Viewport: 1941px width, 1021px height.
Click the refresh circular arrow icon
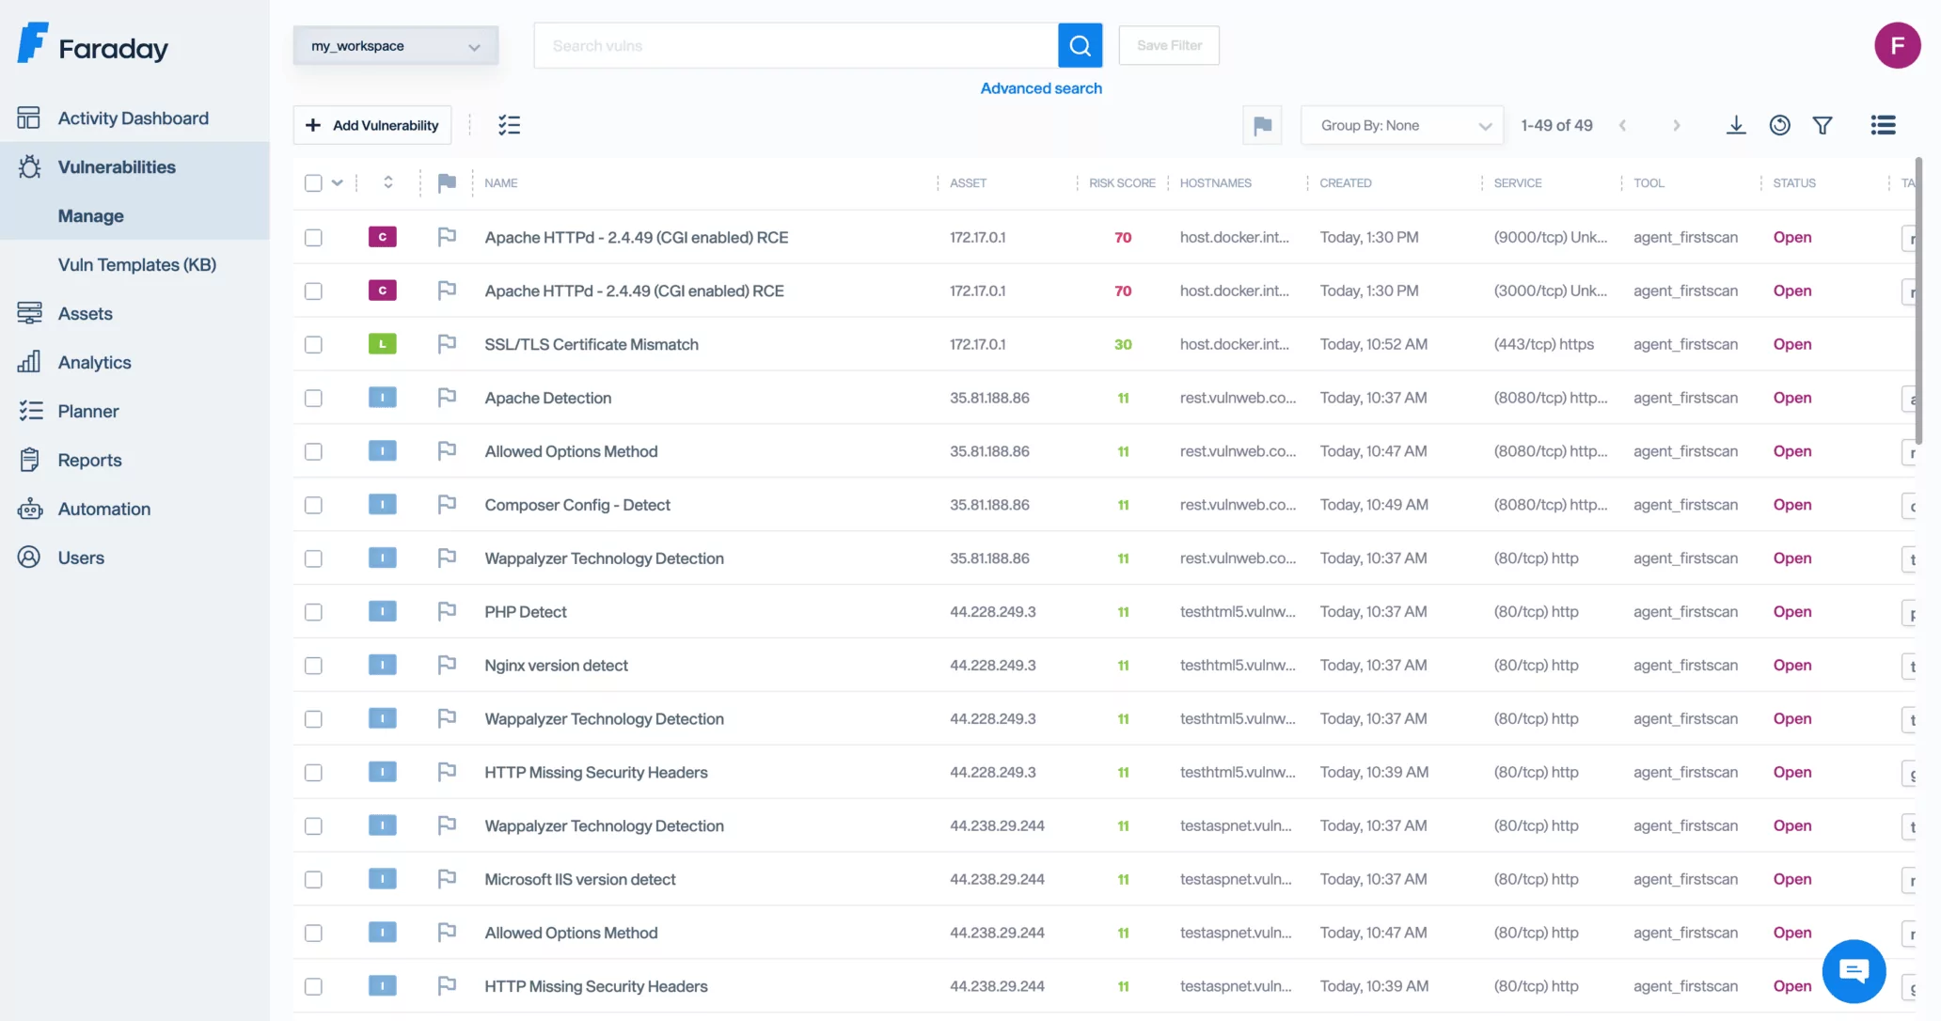click(x=1779, y=125)
